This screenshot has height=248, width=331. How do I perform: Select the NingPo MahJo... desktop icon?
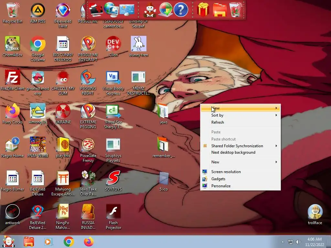pos(63,217)
